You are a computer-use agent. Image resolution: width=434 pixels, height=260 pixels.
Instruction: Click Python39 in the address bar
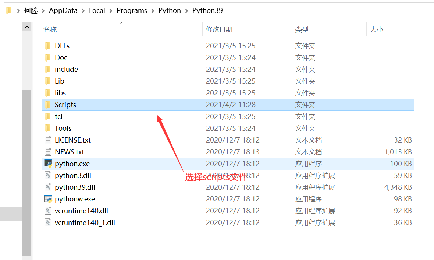tap(207, 11)
